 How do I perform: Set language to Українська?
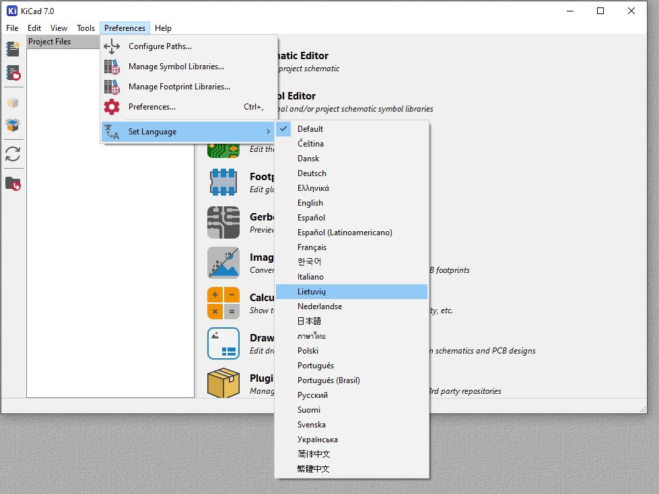352,440
